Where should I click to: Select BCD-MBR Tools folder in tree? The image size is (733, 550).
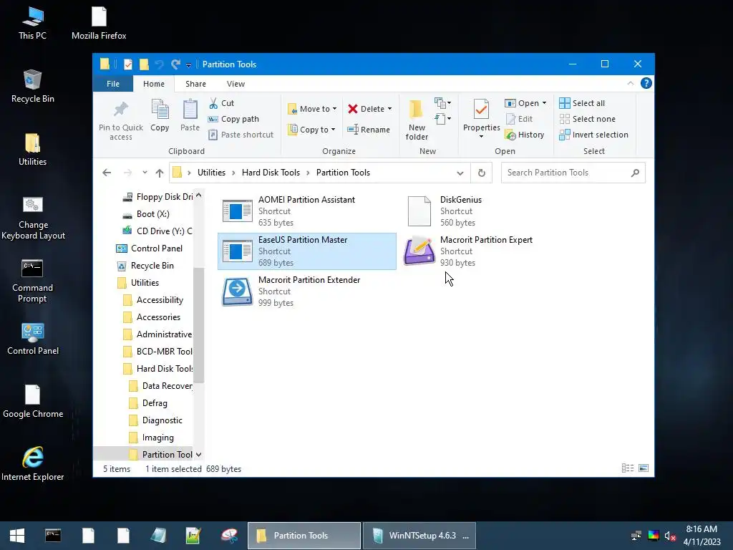pyautogui.click(x=158, y=351)
